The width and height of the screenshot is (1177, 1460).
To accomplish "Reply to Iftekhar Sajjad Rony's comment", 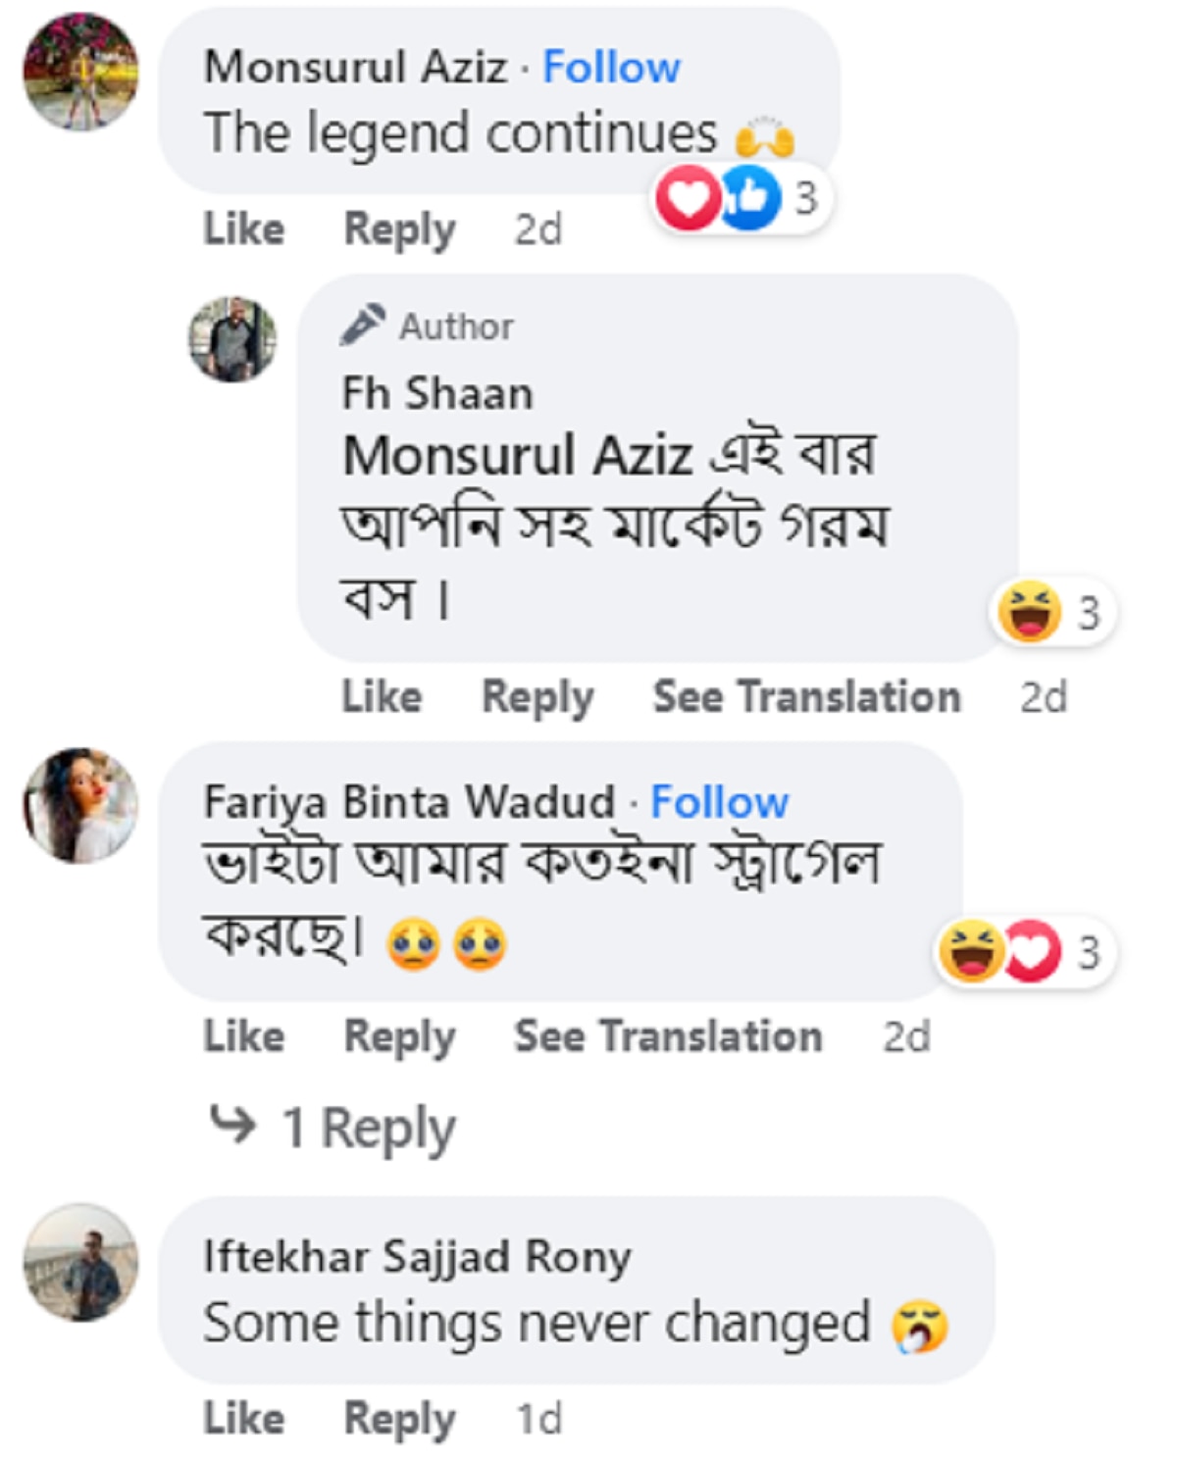I will pos(399,1418).
